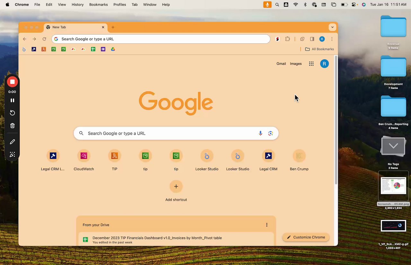
Task: Click the Customize Chrome button
Action: pyautogui.click(x=306, y=237)
